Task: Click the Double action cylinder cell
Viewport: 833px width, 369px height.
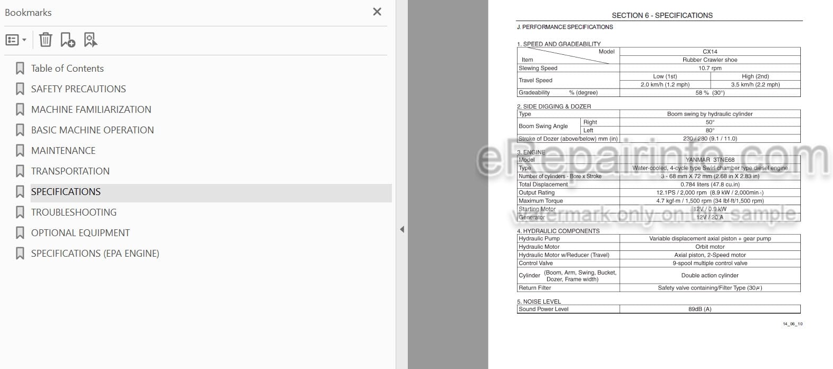Action: [710, 275]
